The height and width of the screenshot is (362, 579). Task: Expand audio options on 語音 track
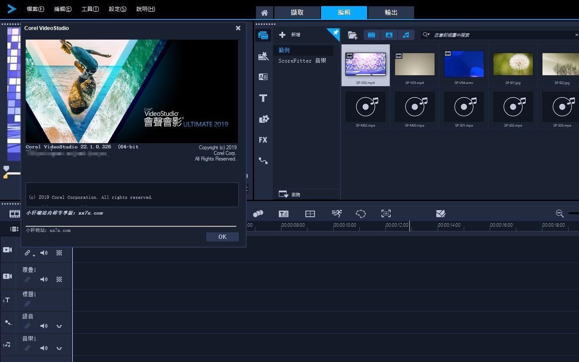pos(59,326)
